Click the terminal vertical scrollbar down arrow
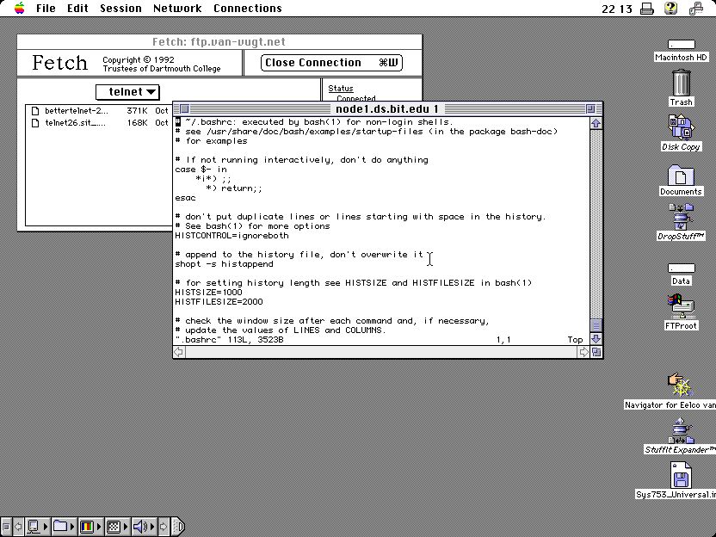This screenshot has width=716, height=537. point(596,339)
